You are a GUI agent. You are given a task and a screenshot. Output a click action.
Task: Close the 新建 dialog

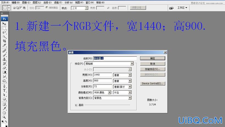pos(165,52)
